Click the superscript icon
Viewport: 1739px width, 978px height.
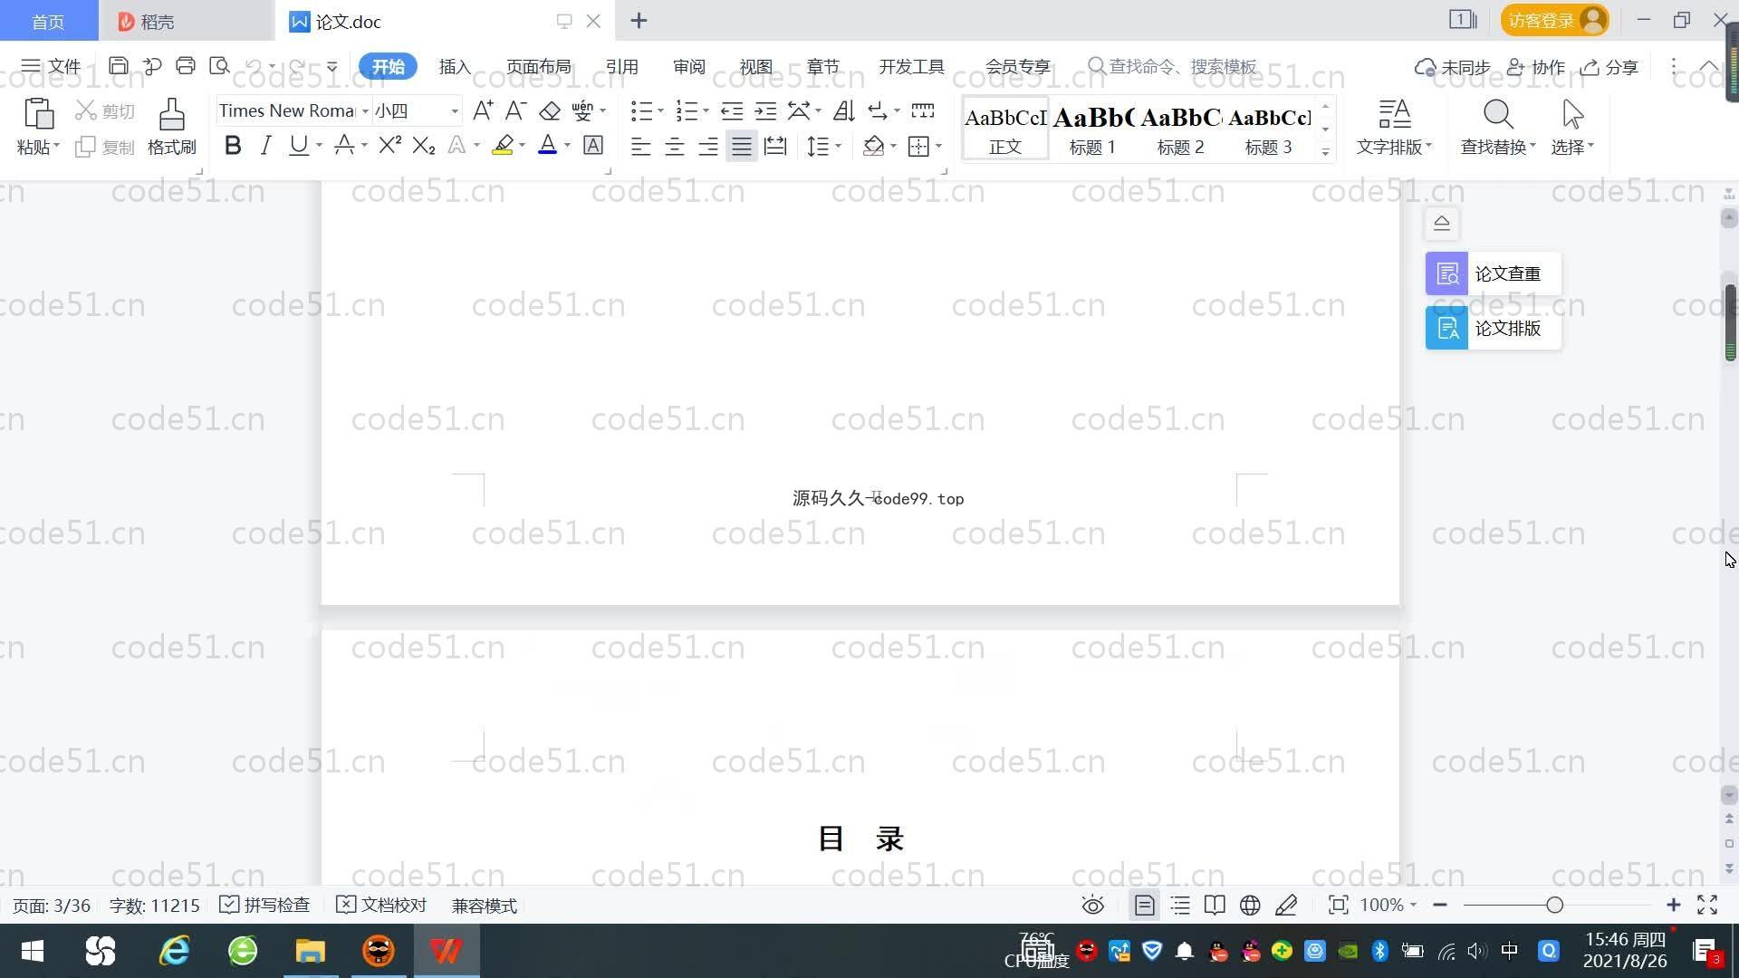(389, 146)
